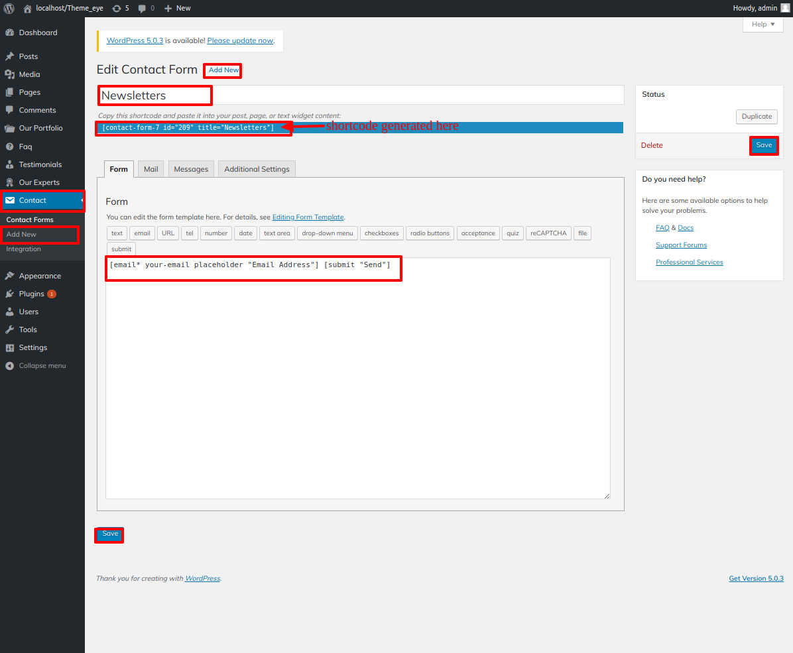Click the admin avatar icon

click(785, 8)
